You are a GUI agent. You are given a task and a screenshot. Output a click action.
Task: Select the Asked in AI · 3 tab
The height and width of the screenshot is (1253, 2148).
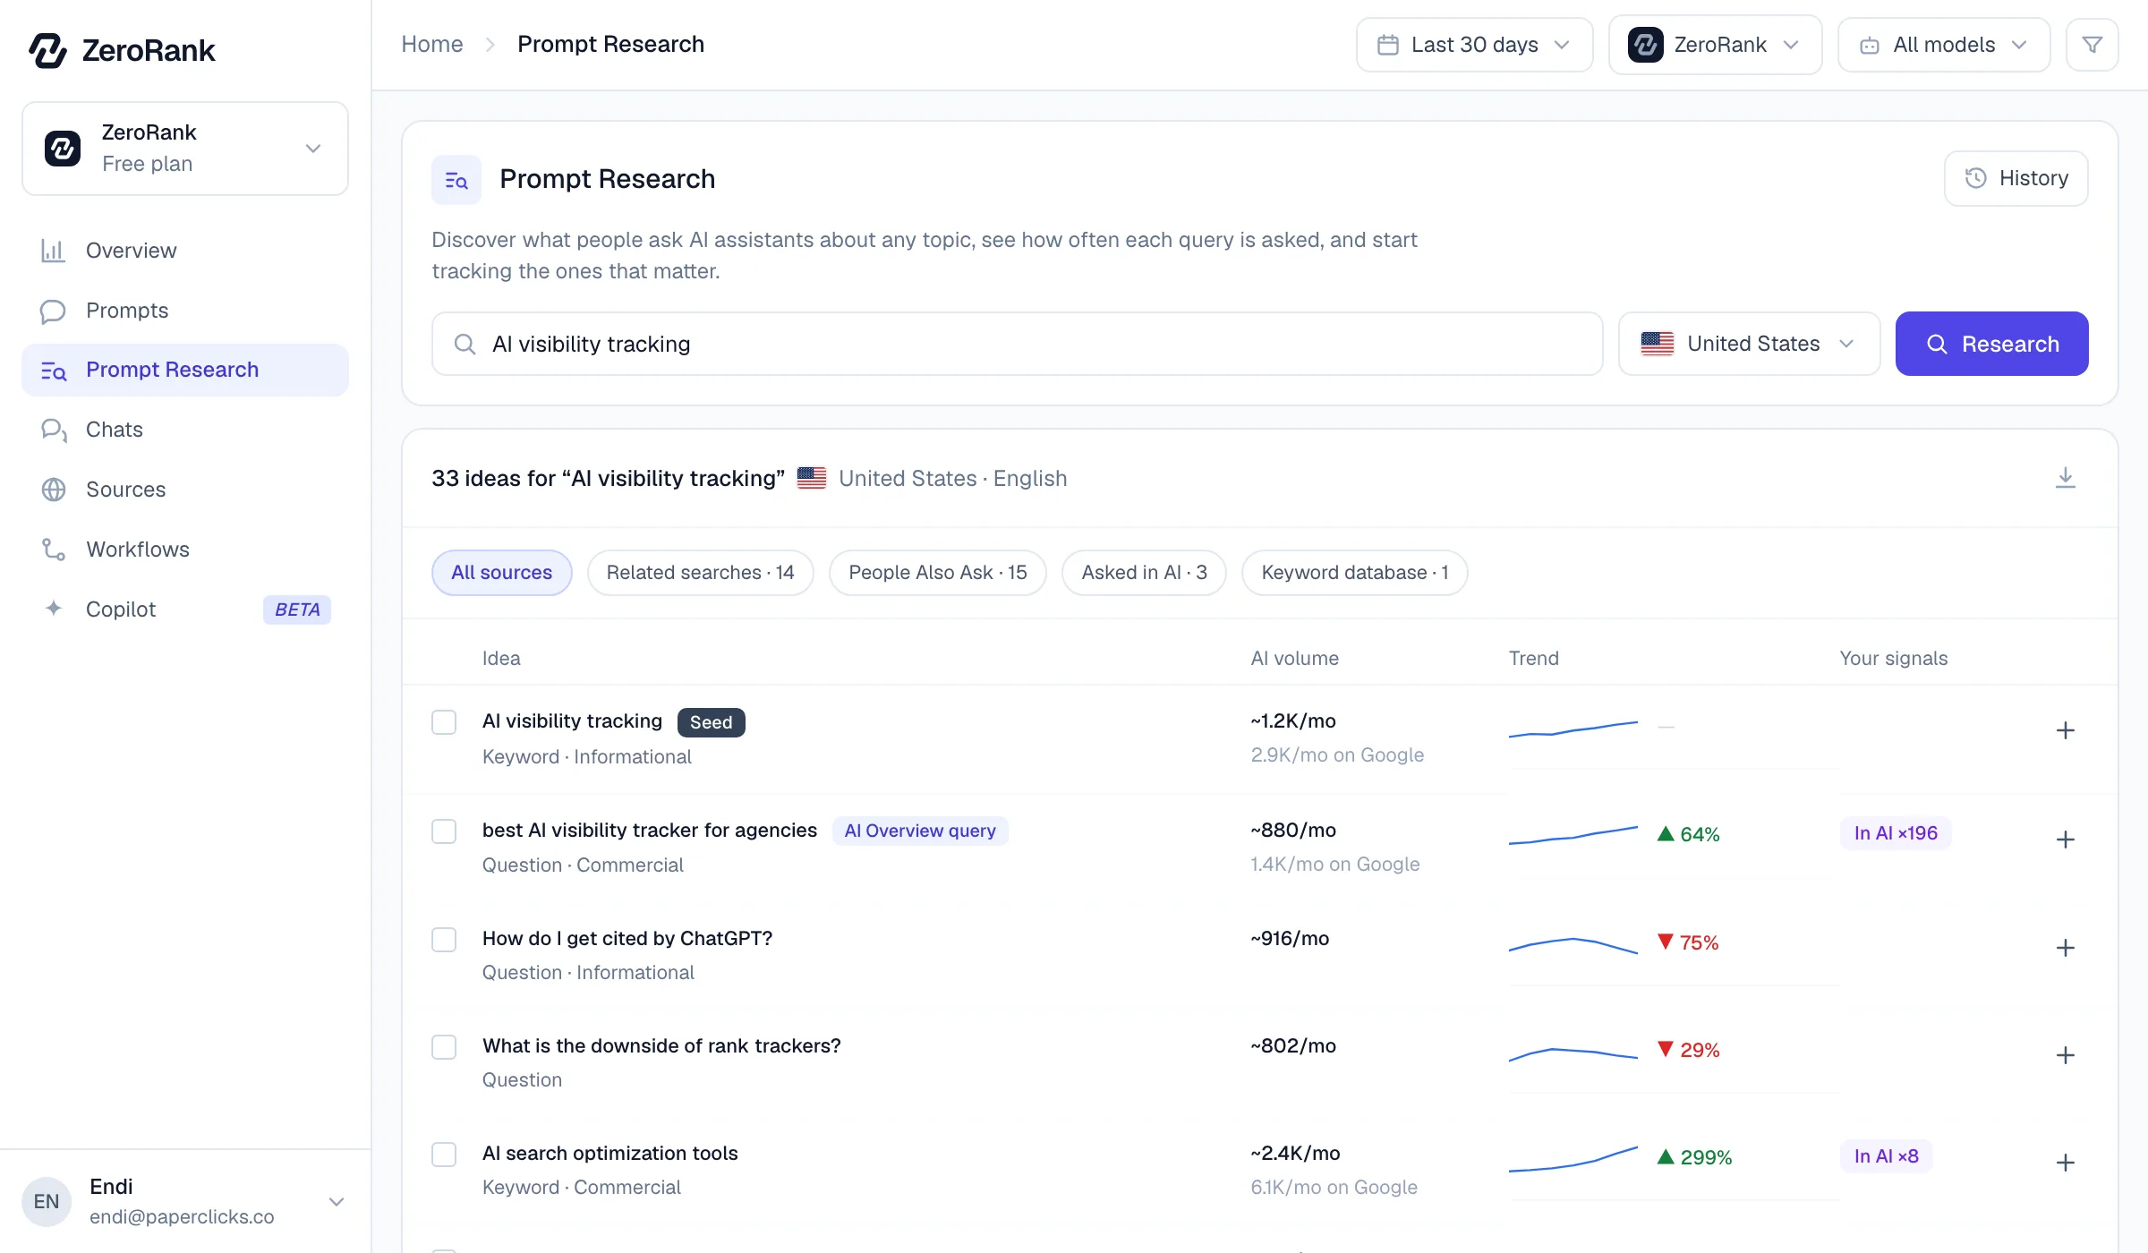click(1144, 573)
